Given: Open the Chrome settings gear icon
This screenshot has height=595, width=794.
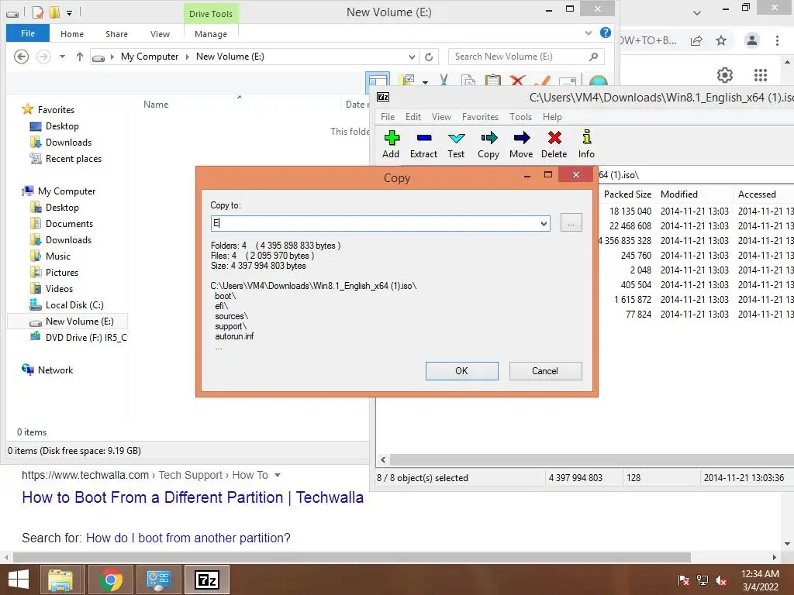Looking at the screenshot, I should 725,75.
